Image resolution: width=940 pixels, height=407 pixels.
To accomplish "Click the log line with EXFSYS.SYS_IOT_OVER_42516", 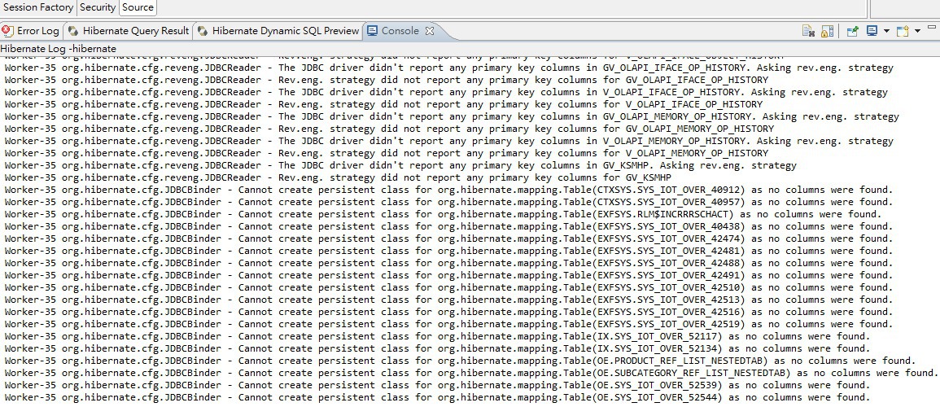I will click(448, 312).
